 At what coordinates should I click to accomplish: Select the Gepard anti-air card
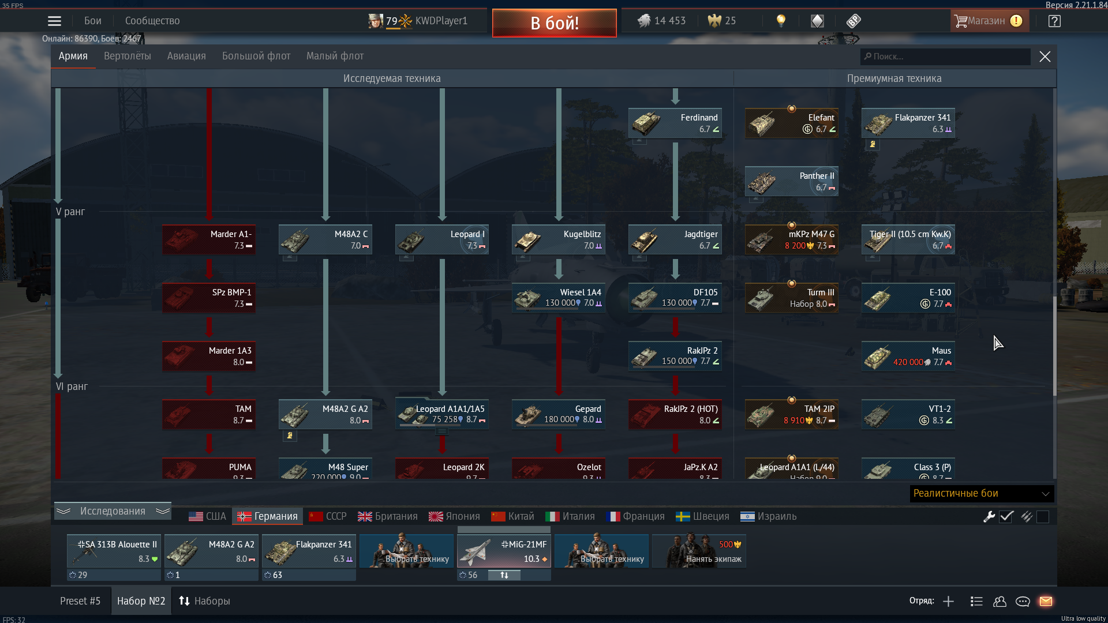pyautogui.click(x=559, y=414)
